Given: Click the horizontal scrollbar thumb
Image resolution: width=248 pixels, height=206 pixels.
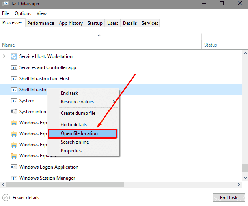Looking at the screenshot, I should (x=65, y=184).
